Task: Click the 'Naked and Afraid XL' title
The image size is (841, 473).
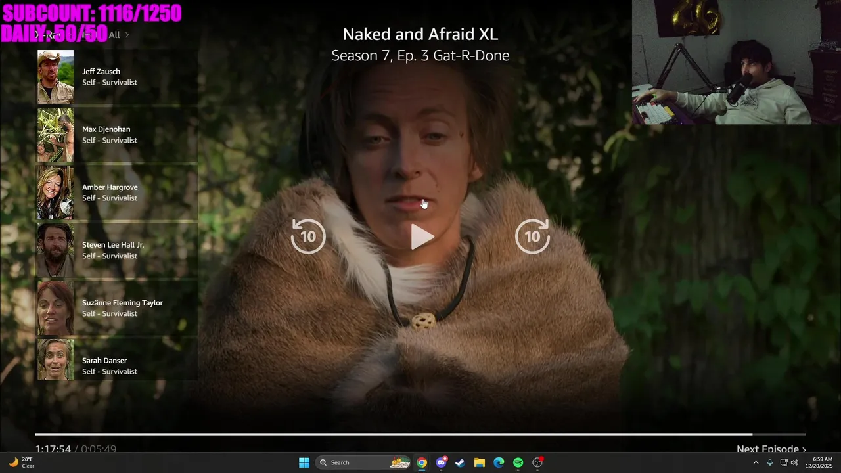Action: [420, 34]
